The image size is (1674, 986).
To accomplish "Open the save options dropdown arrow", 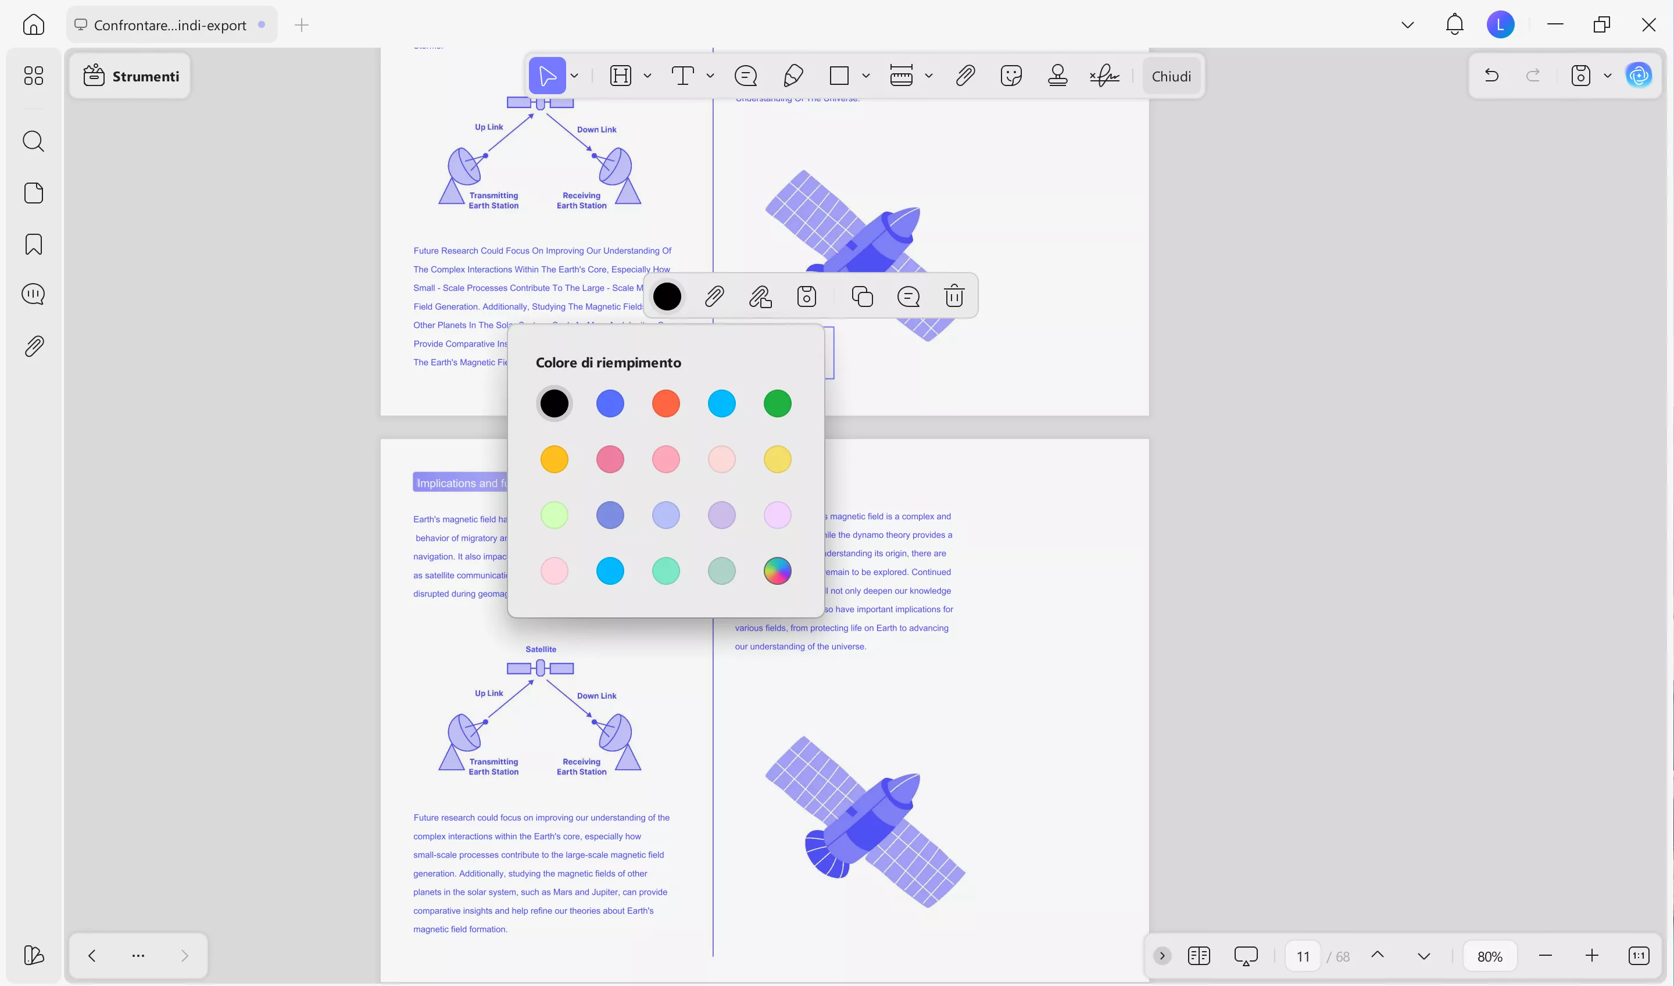I will point(1608,76).
